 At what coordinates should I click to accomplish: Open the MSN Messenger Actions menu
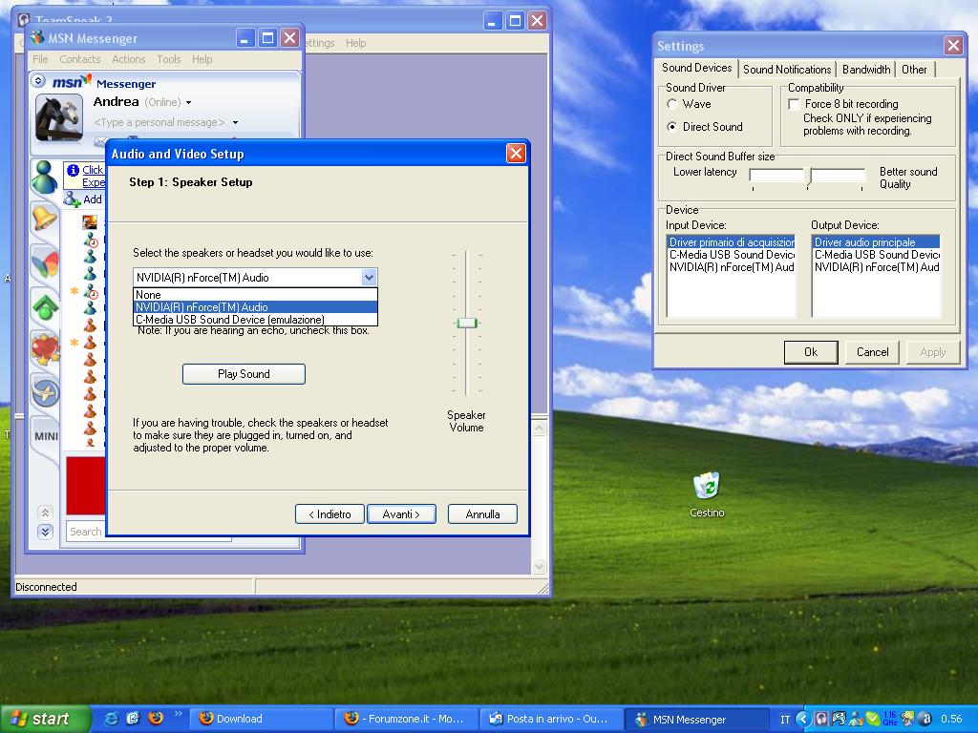click(x=129, y=59)
